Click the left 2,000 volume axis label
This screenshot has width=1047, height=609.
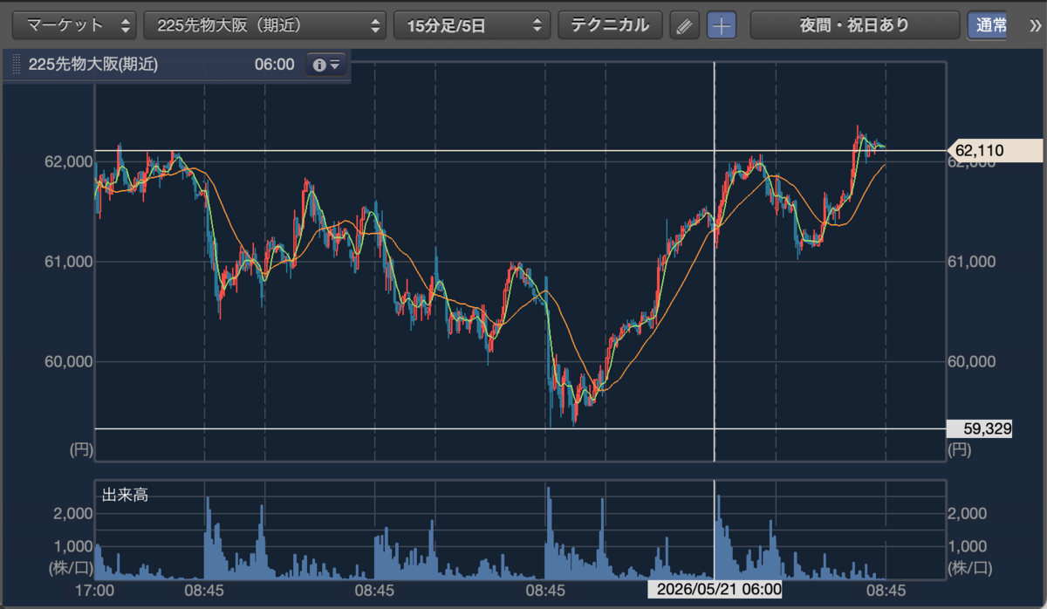tap(72, 514)
